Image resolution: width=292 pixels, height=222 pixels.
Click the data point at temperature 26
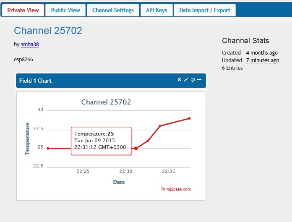point(148,141)
